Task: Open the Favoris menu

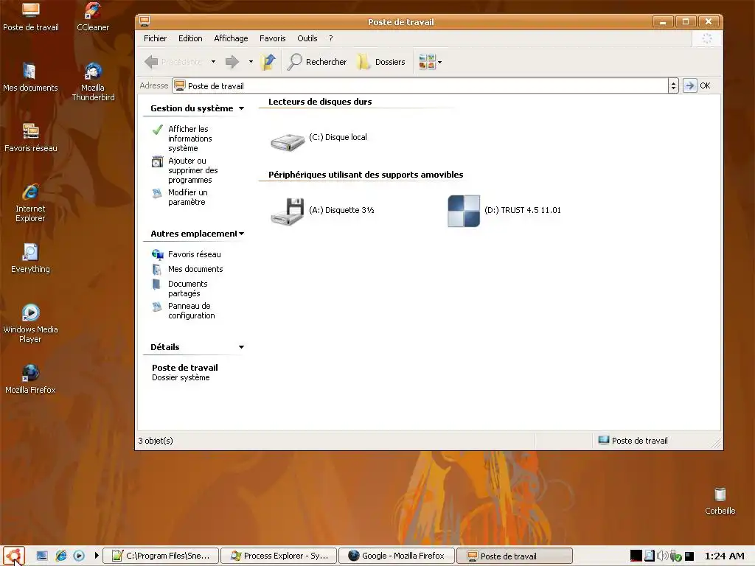Action: tap(273, 38)
